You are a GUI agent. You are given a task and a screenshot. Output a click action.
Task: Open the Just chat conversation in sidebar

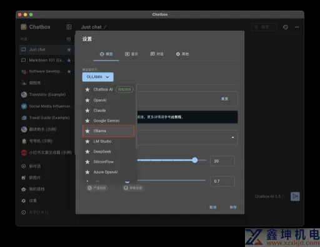coord(46,50)
